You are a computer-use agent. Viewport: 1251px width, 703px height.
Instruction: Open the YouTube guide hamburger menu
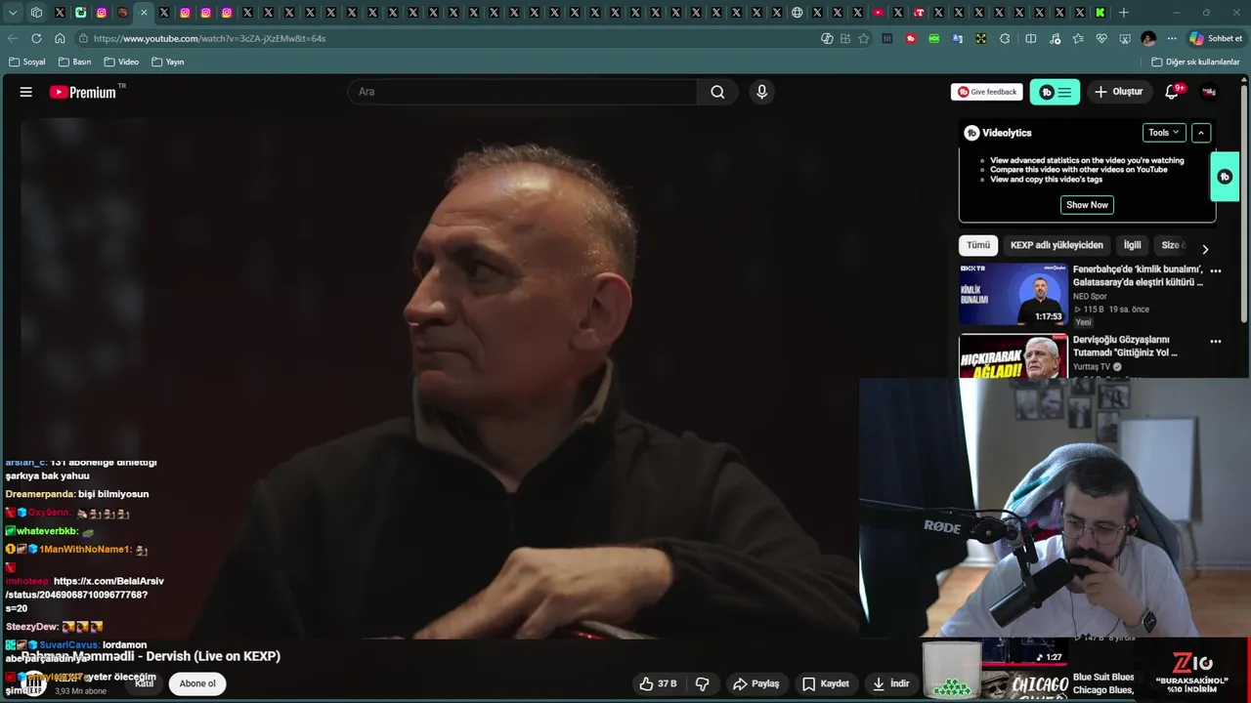click(x=26, y=92)
